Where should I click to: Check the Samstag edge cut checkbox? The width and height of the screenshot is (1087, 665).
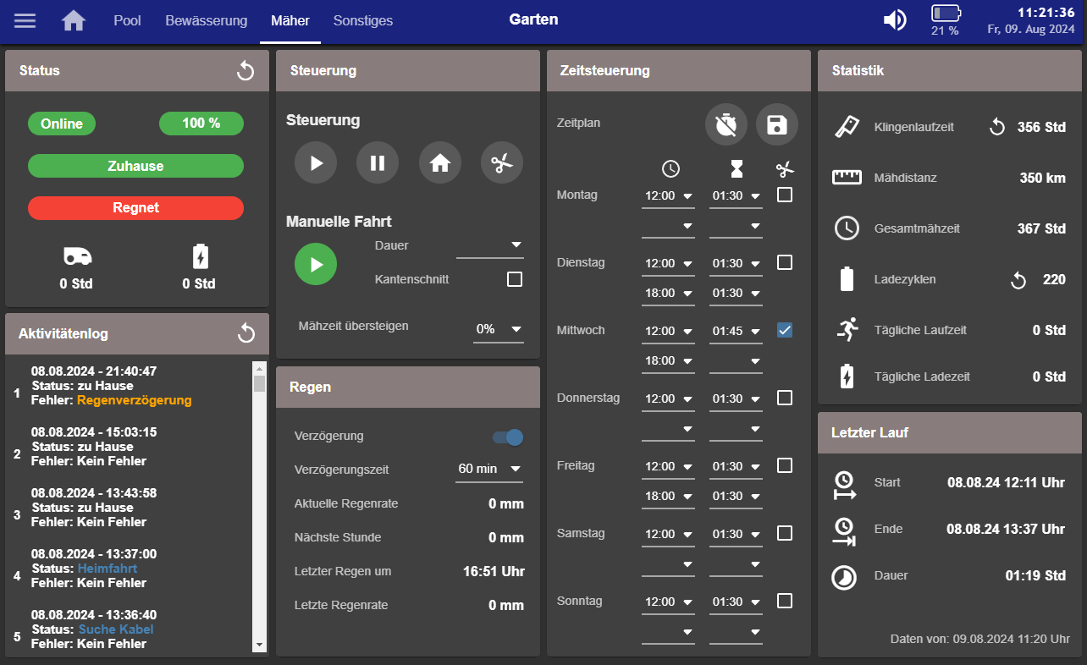(x=785, y=533)
